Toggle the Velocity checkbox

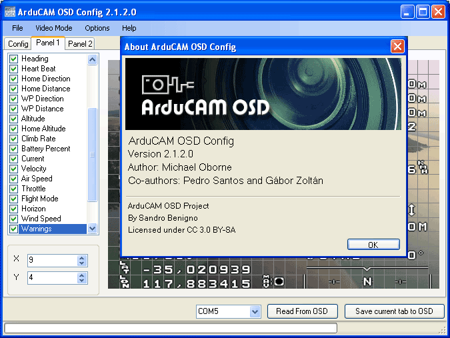[13, 169]
